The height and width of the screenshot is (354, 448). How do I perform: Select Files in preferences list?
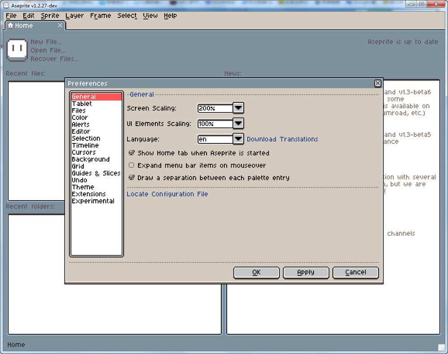[97, 110]
